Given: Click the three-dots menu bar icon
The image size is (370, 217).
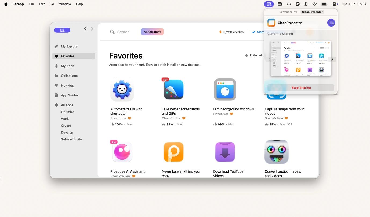Looking at the screenshot, I should 289,4.
